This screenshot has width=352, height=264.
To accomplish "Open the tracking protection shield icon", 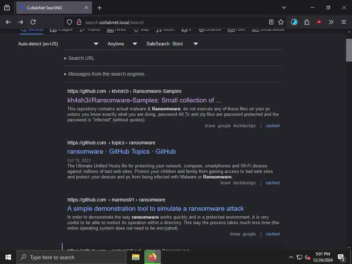I will coord(69,22).
